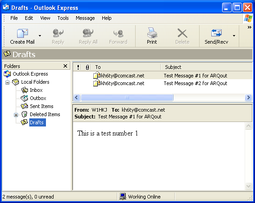Close the Folders pane
255x203 pixels.
point(65,66)
